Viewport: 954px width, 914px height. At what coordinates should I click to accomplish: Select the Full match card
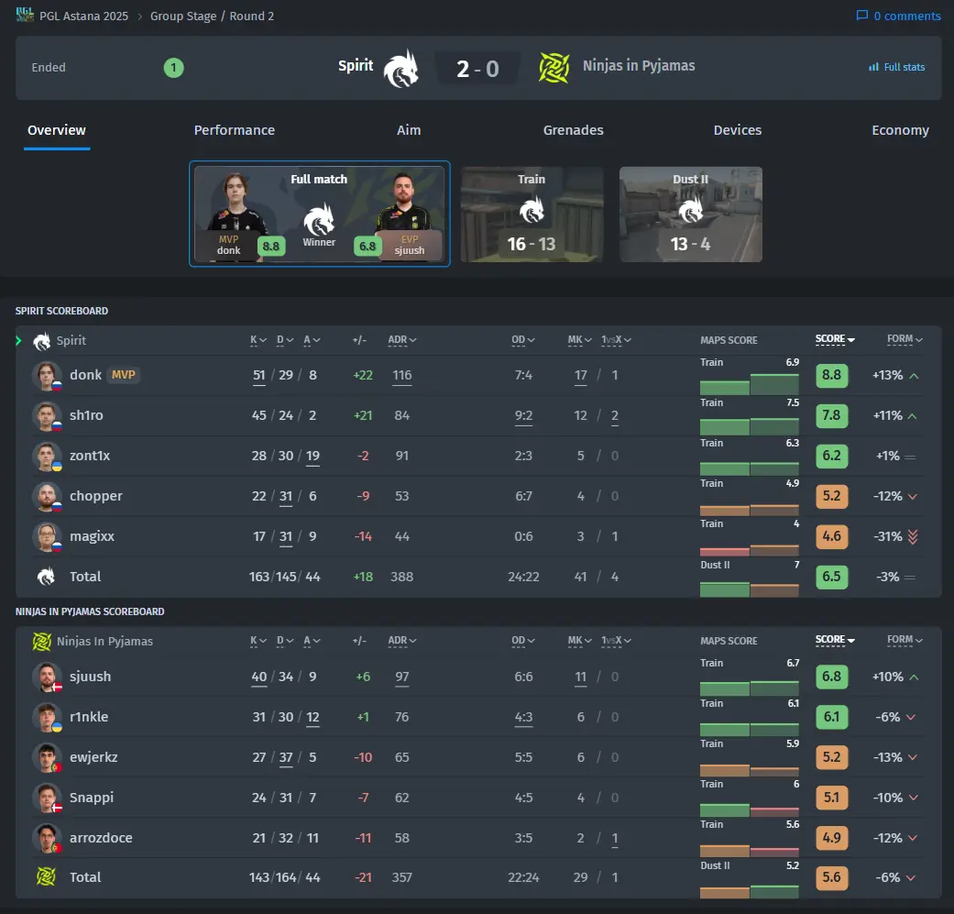coord(320,214)
